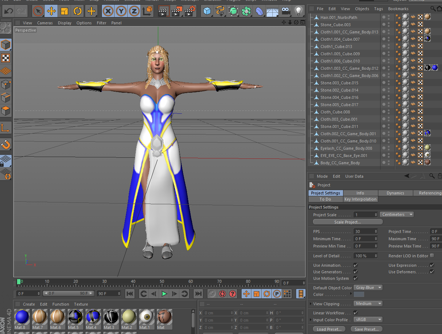Switch to Texture mode checker icon
Image resolution: width=442 pixels, height=334 pixels.
(x=6, y=58)
